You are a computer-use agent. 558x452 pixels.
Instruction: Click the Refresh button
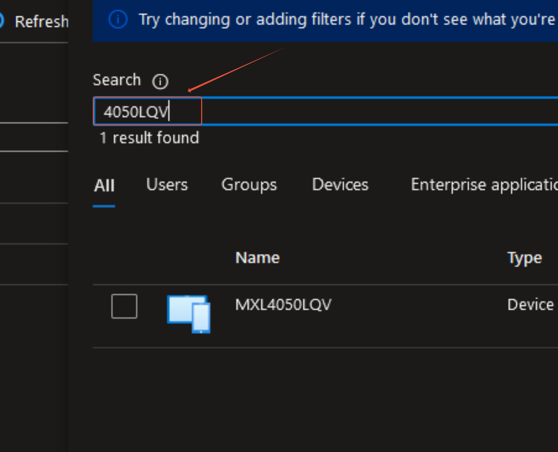tap(41, 21)
